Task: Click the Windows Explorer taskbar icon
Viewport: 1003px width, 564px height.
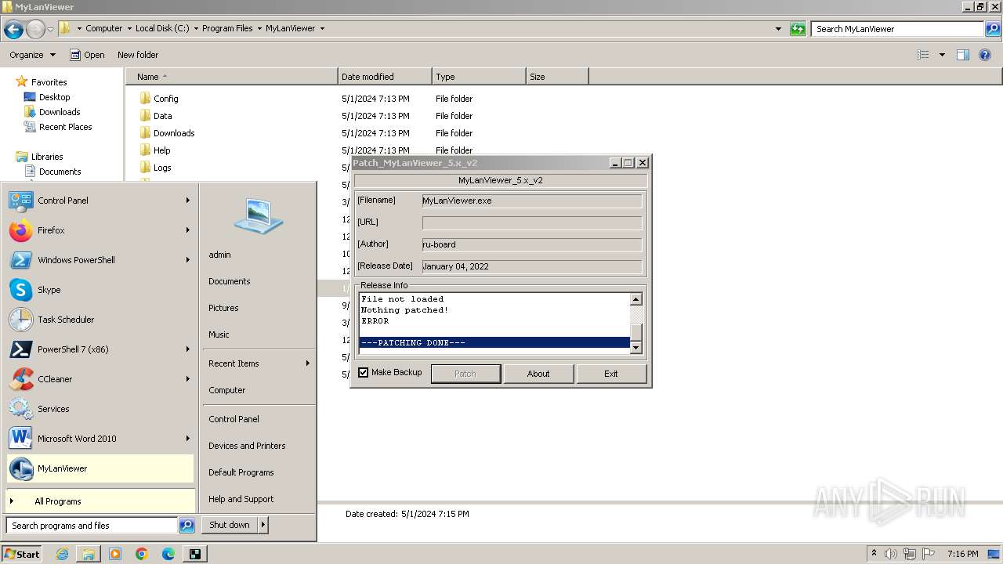Action: point(89,554)
